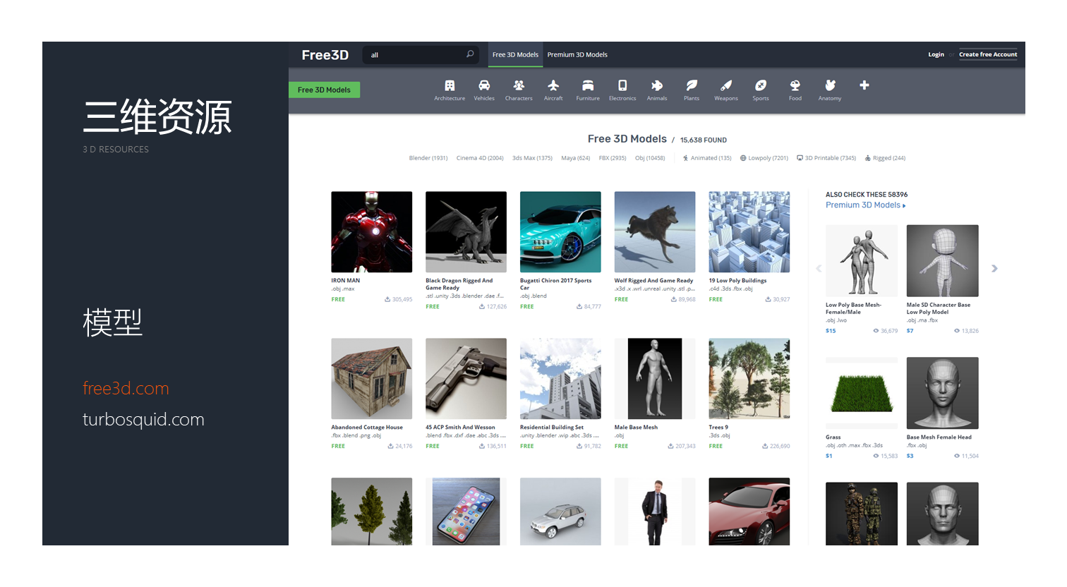The image size is (1067, 587).
Task: Open the Sports category icon
Action: [761, 85]
